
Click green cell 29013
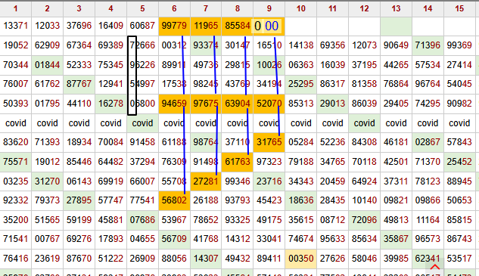point(333,104)
